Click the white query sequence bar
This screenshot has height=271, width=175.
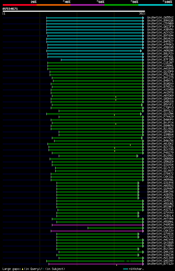74,11
